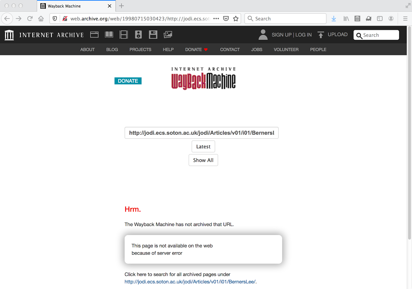
Task: Open the Video filmstrip icon
Action: 124,34
